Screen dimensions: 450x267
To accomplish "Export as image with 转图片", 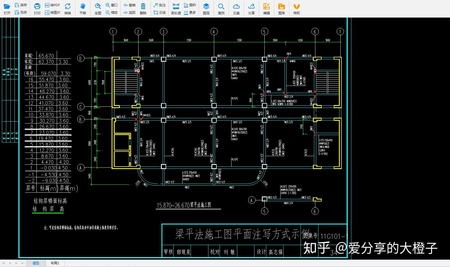I will [x=52, y=12].
